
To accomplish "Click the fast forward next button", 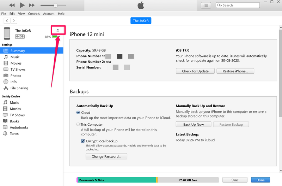I will tap(32, 5).
